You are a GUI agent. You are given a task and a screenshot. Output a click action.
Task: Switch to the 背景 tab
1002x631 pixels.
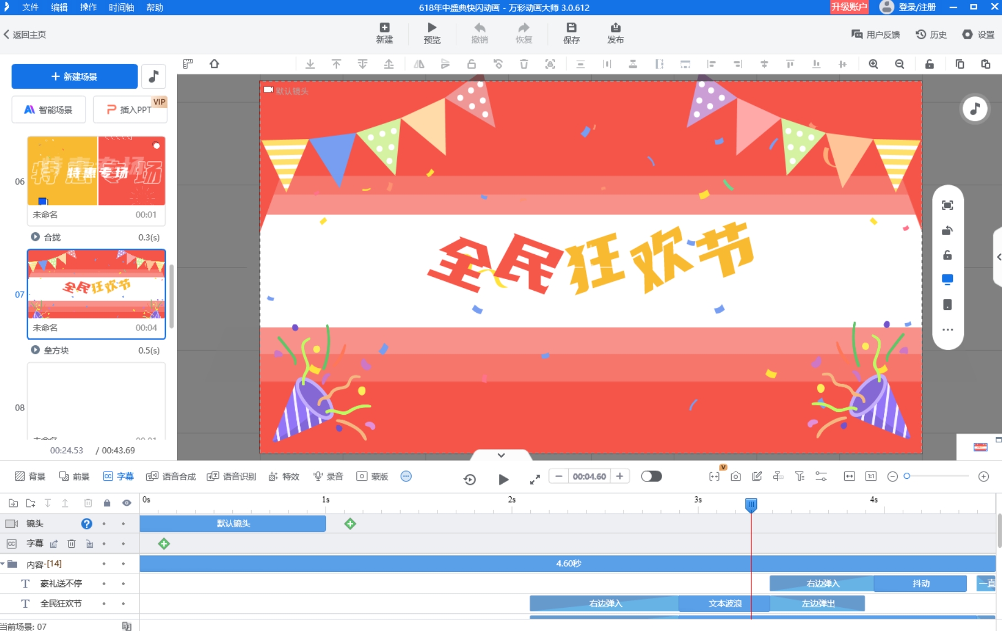(30, 477)
